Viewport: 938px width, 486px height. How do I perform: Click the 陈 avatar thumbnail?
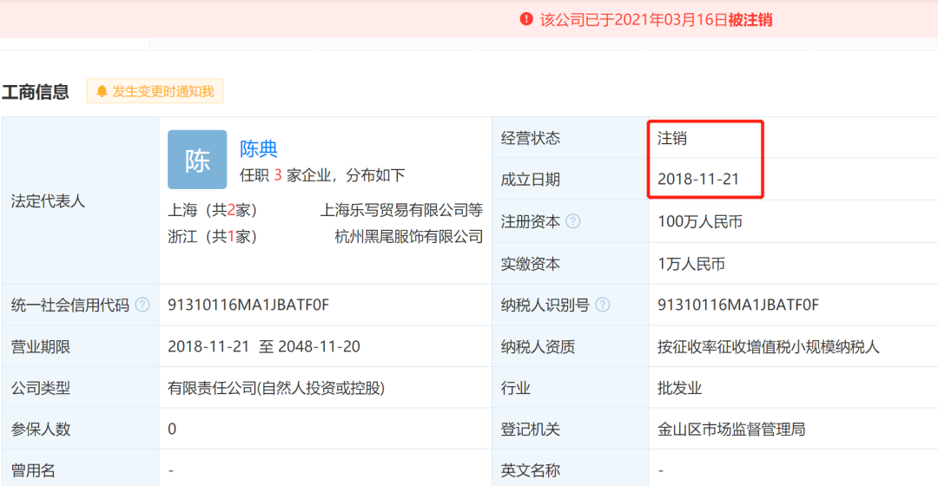pos(197,160)
